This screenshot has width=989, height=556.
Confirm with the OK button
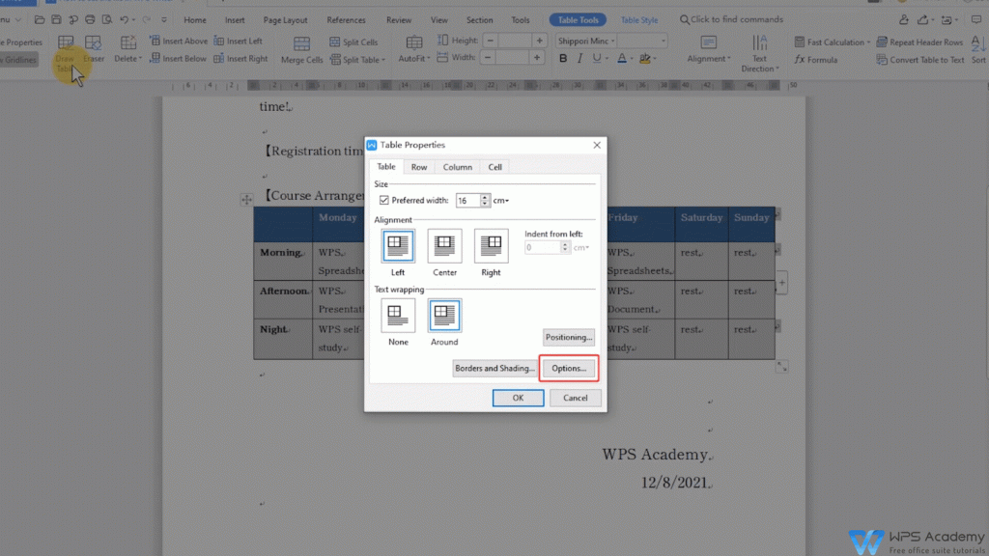click(518, 398)
